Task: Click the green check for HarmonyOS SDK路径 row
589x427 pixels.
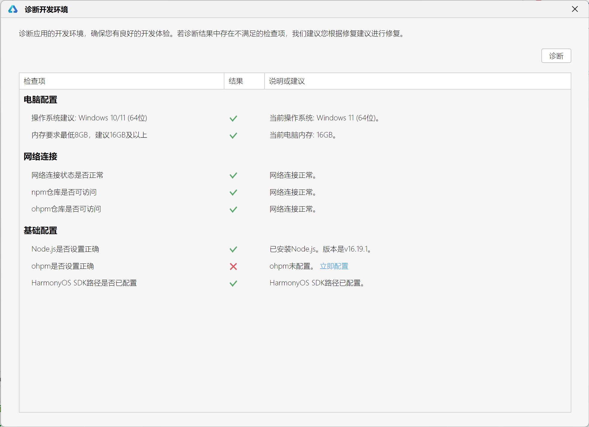Action: pyautogui.click(x=233, y=283)
